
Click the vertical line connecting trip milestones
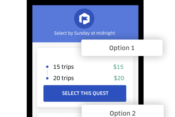[x=47, y=72]
